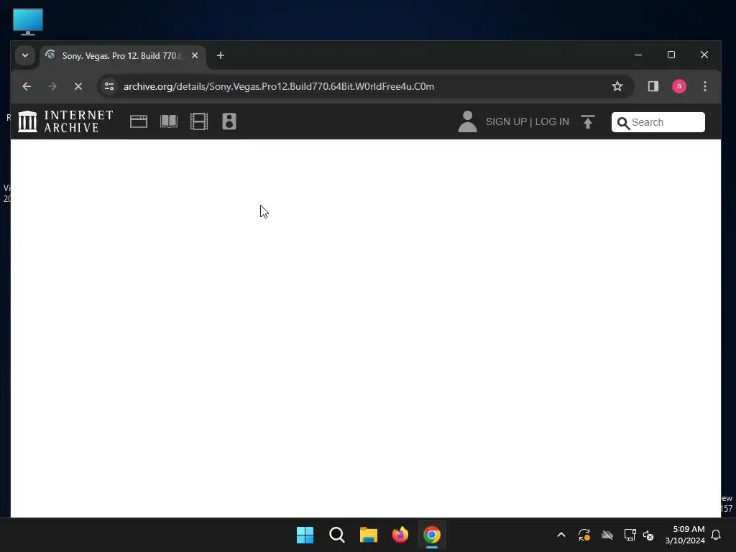
Task: Close the Sony Vegas Pro 12 tab
Action: point(195,55)
